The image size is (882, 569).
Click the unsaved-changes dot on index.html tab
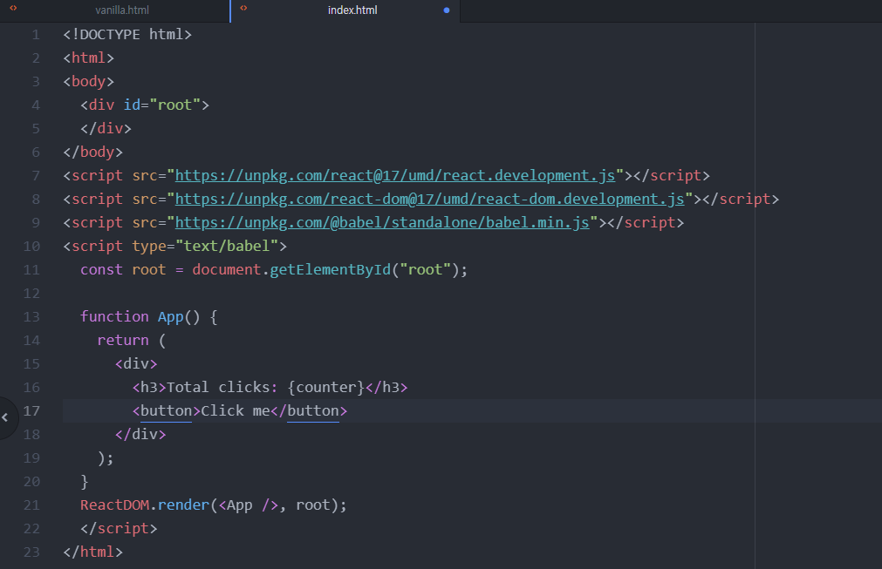(447, 10)
